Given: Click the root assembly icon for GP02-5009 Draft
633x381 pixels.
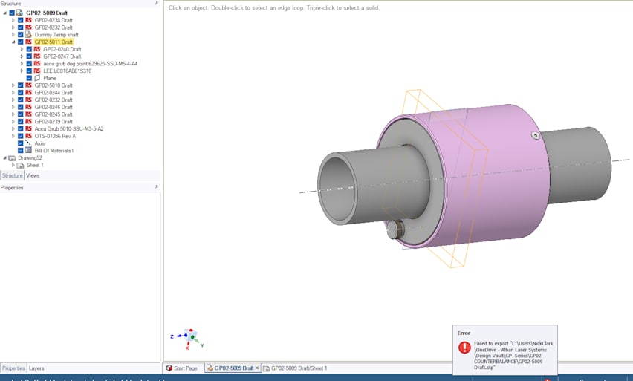Looking at the screenshot, I should (x=19, y=13).
